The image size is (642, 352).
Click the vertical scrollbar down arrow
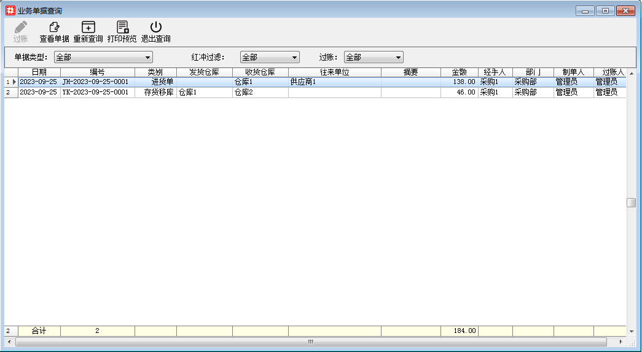[x=631, y=331]
